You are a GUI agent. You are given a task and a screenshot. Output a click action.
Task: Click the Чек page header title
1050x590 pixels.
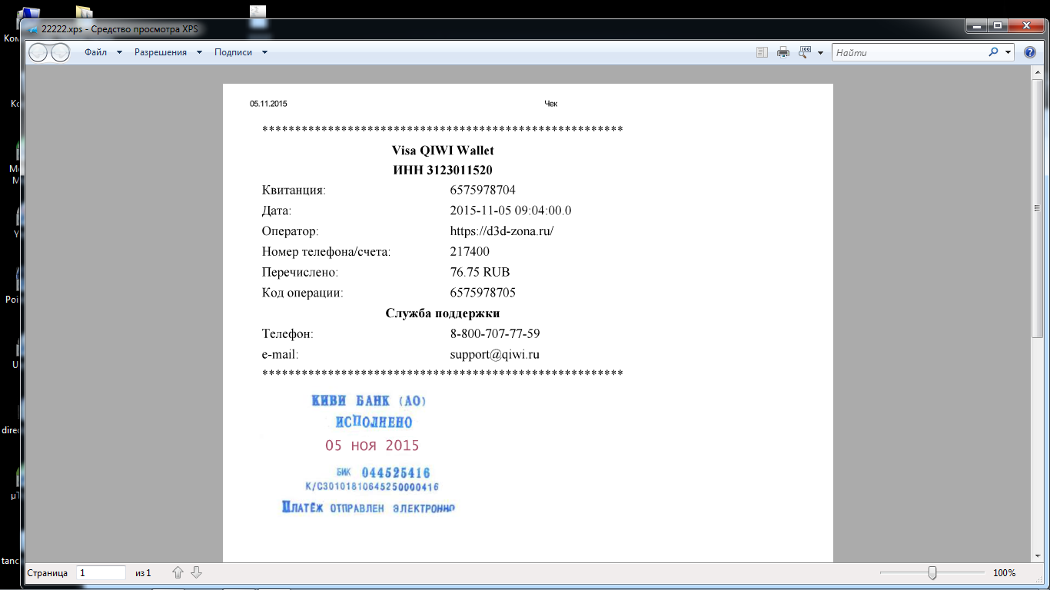click(550, 104)
